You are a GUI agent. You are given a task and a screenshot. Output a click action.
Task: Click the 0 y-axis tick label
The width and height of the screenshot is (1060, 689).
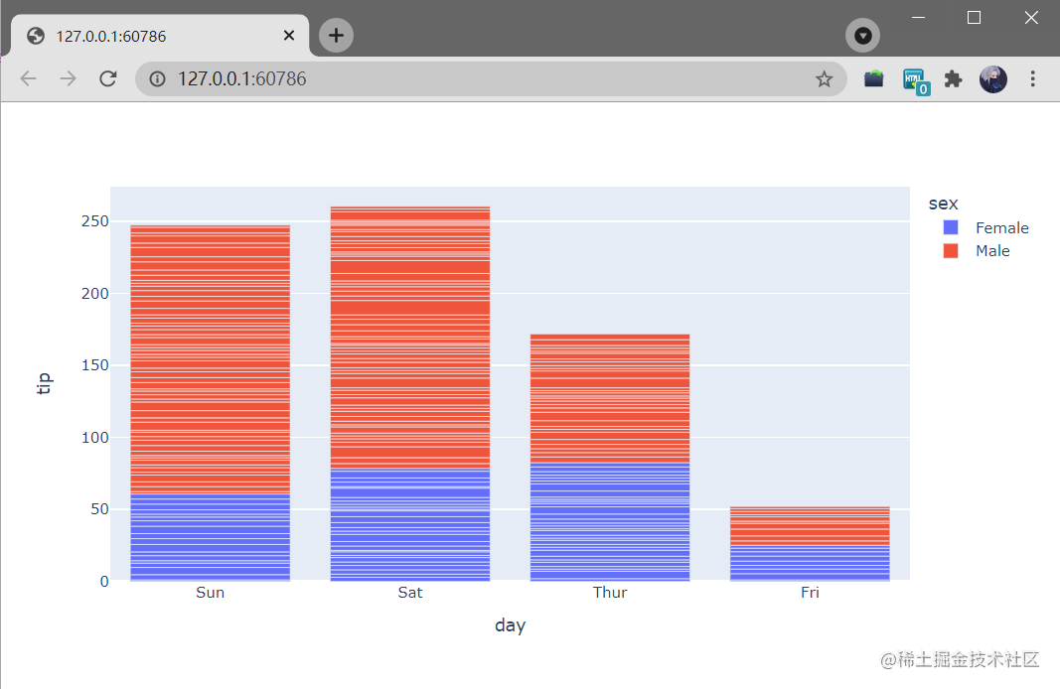click(x=104, y=581)
